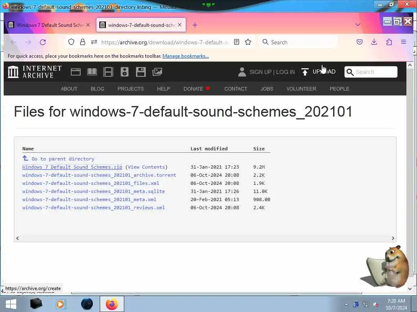The image size is (417, 312).
Task: Switch to Windows 7 Default Sound Schemes tab
Action: (49, 25)
